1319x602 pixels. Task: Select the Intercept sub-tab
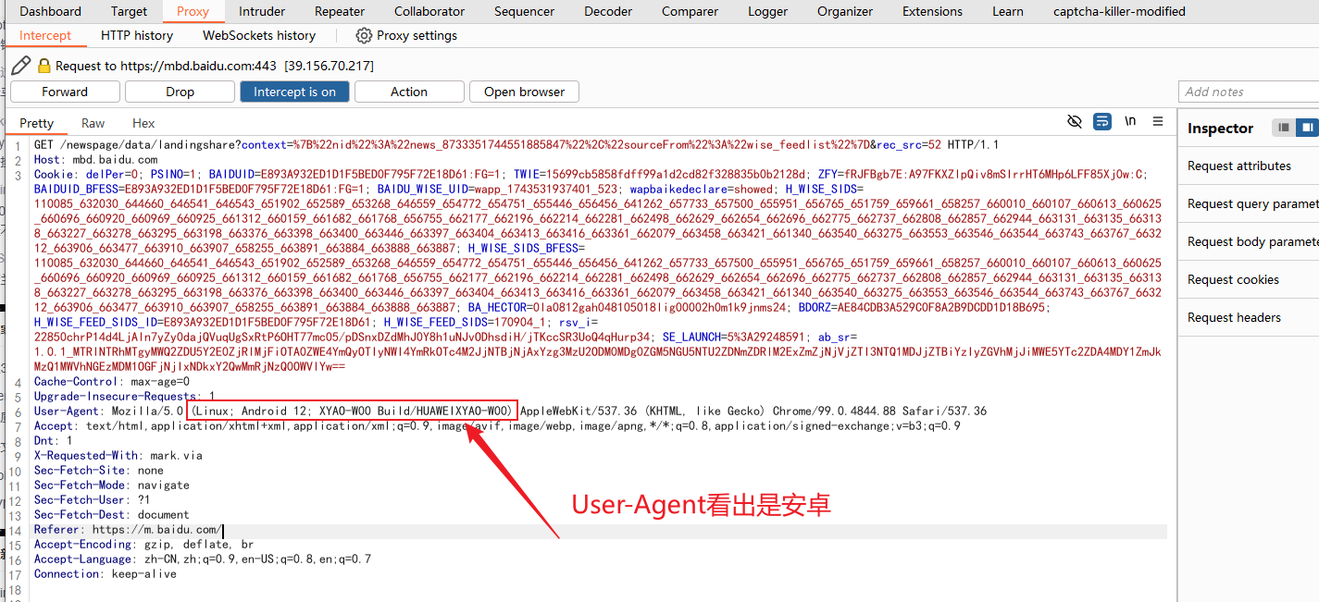pos(45,35)
